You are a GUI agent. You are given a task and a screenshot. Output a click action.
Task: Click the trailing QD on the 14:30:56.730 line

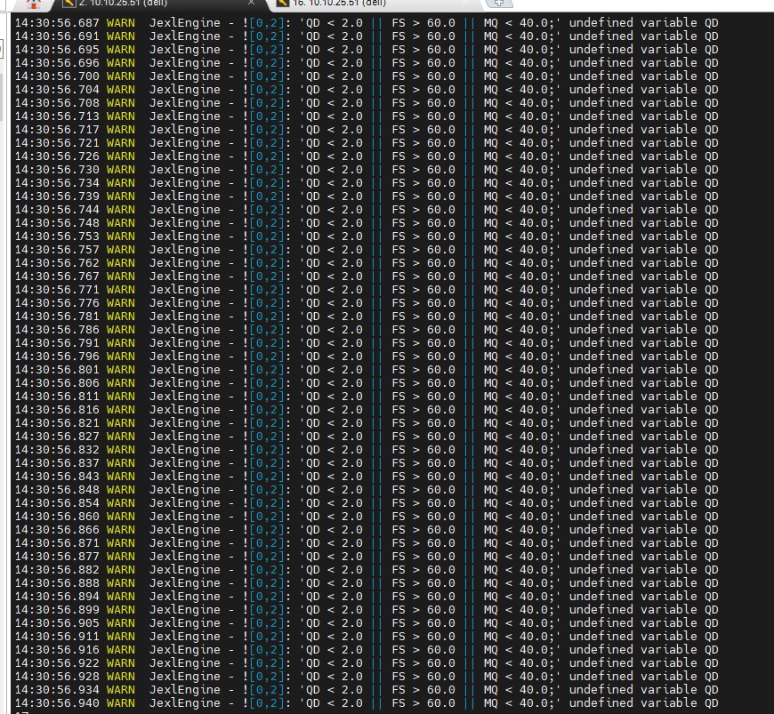tap(712, 169)
